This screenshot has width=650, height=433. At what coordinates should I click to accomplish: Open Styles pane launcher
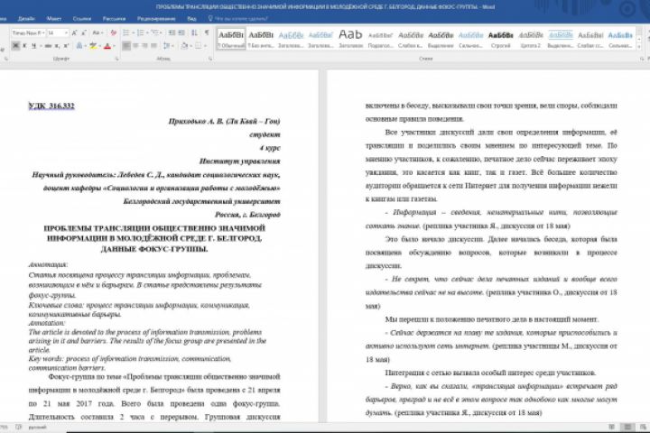click(x=642, y=59)
